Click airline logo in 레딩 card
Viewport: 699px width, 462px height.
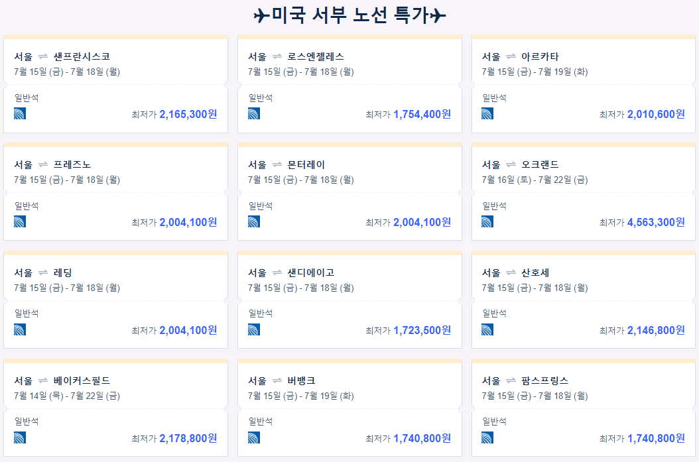coord(20,329)
